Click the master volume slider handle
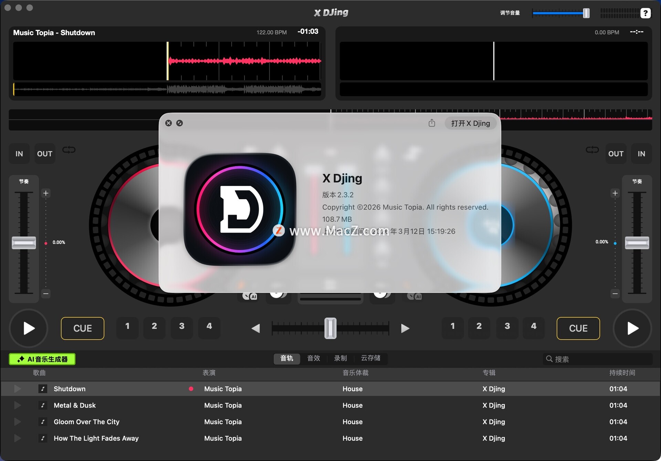 tap(586, 13)
